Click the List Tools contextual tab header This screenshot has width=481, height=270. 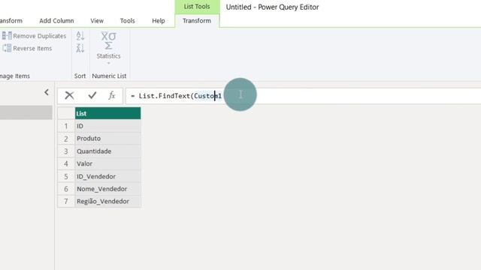coord(197,7)
